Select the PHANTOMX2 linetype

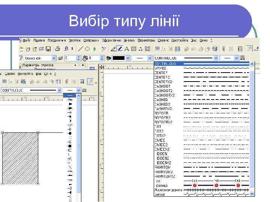(x=202, y=176)
